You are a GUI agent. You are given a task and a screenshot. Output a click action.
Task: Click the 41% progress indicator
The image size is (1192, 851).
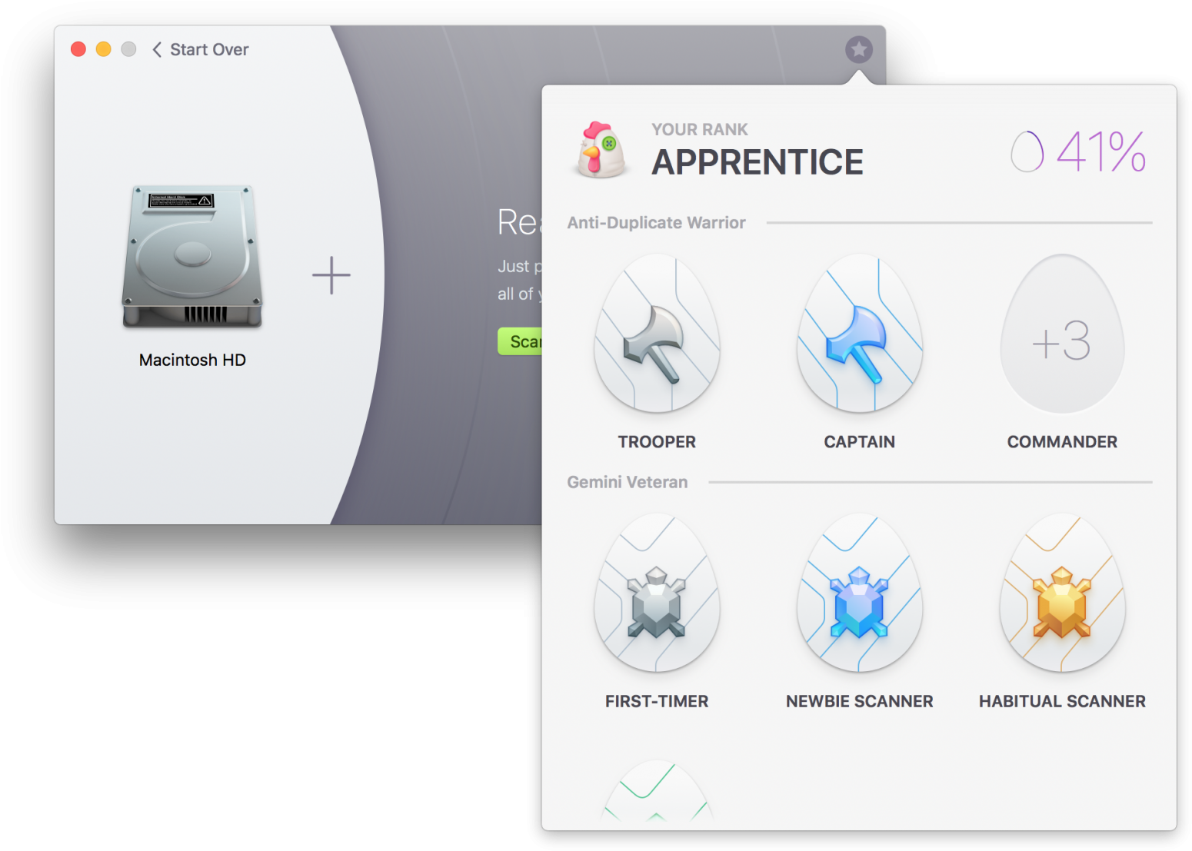tap(1078, 151)
